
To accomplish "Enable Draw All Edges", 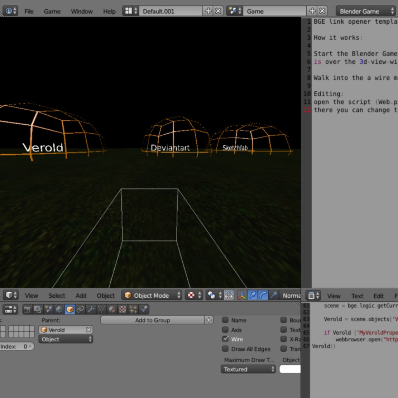I will point(225,349).
